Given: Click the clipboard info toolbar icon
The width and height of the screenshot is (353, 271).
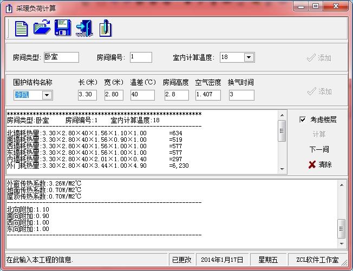Looking at the screenshot, I should (x=106, y=28).
